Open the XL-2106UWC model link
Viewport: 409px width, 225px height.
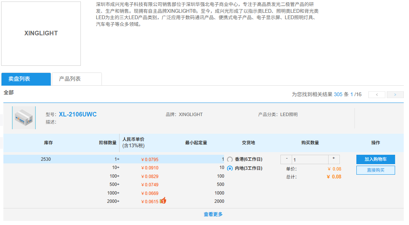click(78, 115)
